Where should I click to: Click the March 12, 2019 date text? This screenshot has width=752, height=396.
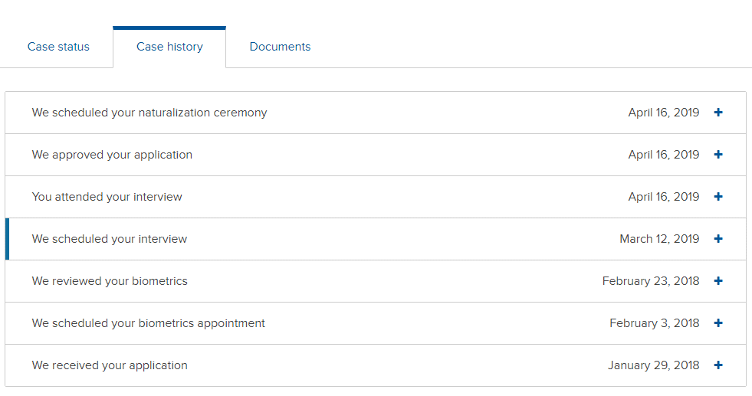[x=659, y=239]
